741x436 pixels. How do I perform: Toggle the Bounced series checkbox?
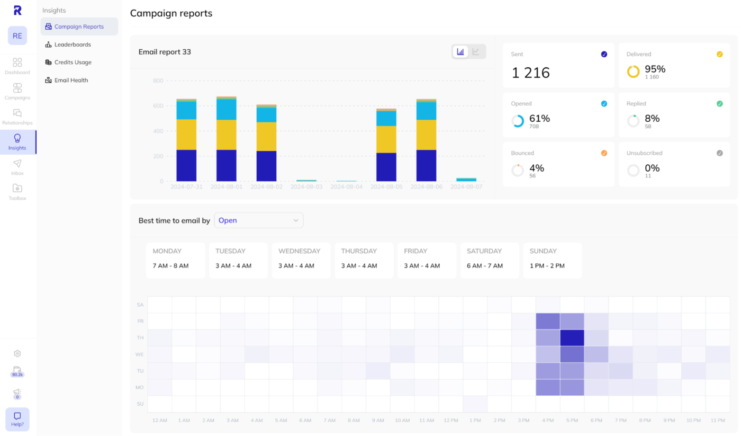604,153
